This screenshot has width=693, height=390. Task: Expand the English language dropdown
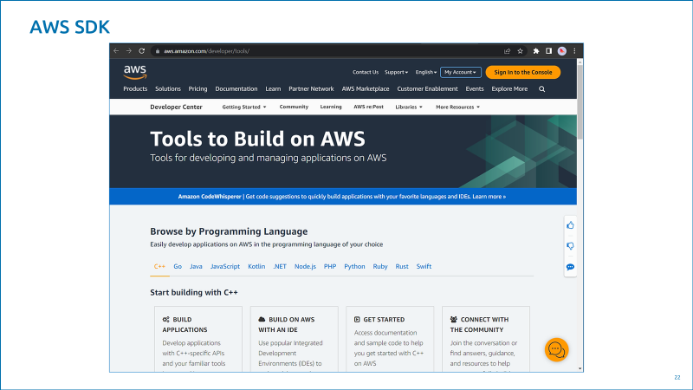425,72
